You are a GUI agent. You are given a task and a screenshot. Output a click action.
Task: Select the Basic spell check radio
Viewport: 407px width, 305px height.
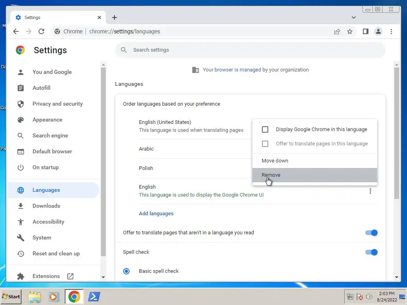pyautogui.click(x=126, y=271)
